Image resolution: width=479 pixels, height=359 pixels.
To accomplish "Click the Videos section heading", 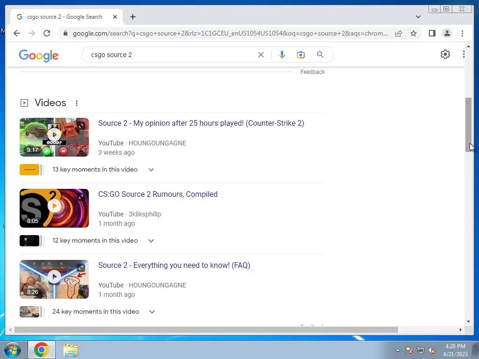I will (51, 103).
